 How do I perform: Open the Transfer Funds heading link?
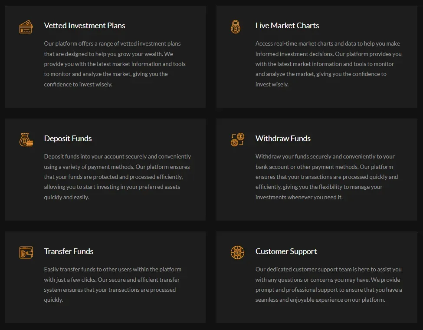point(69,251)
